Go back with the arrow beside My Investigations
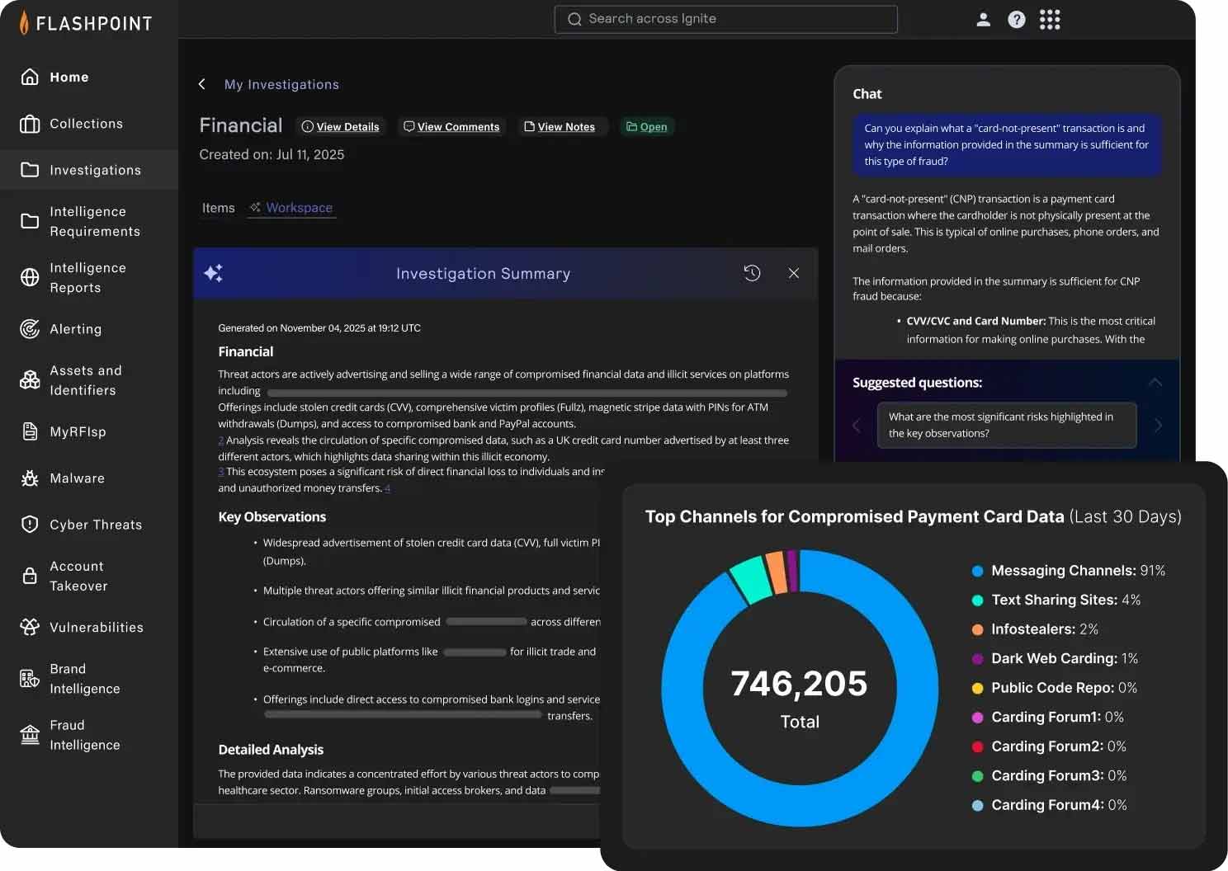 202,84
